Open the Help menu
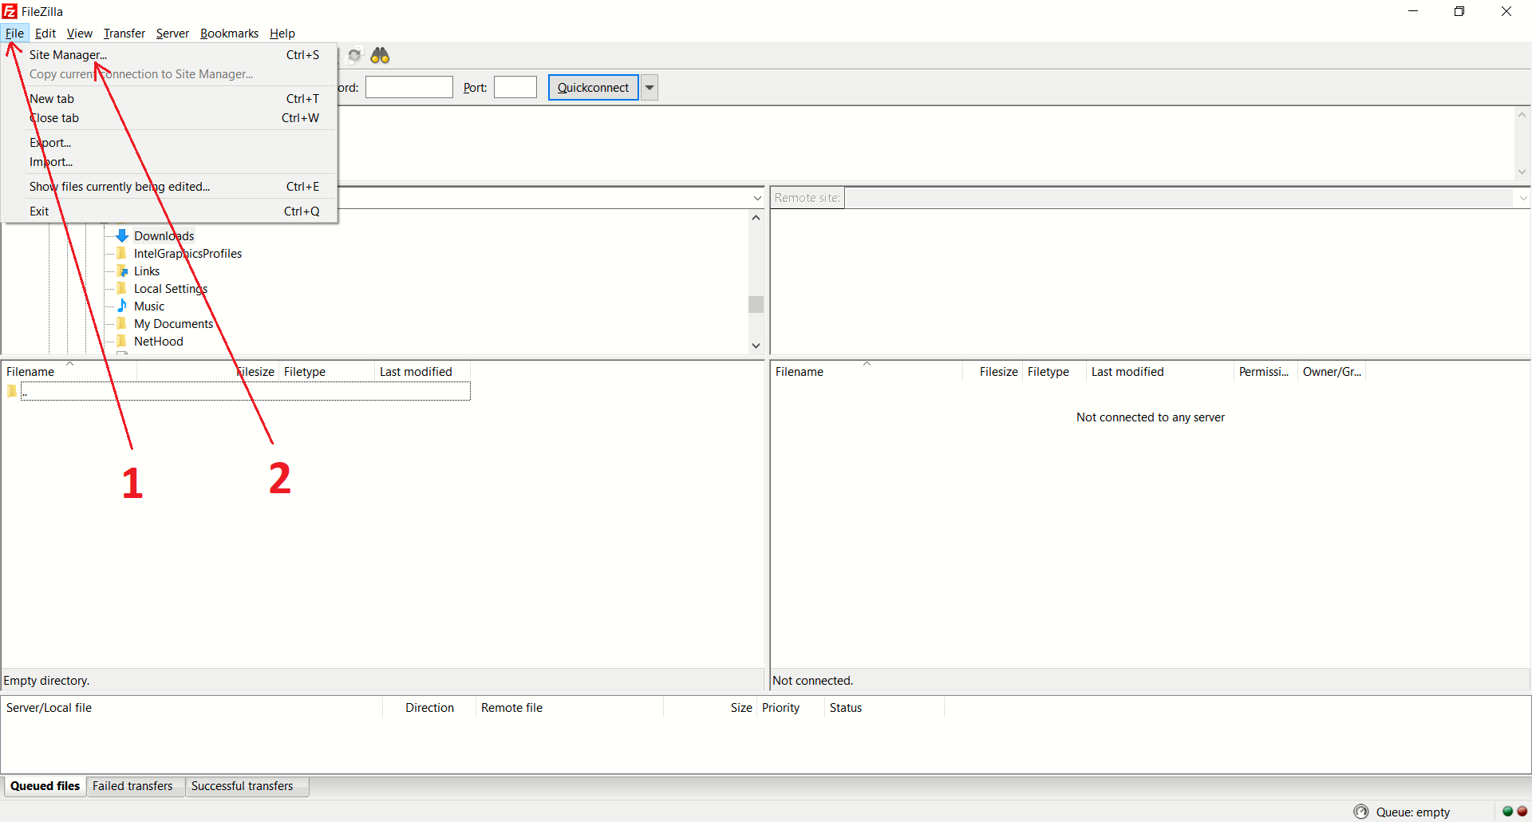This screenshot has width=1532, height=822. coord(282,34)
